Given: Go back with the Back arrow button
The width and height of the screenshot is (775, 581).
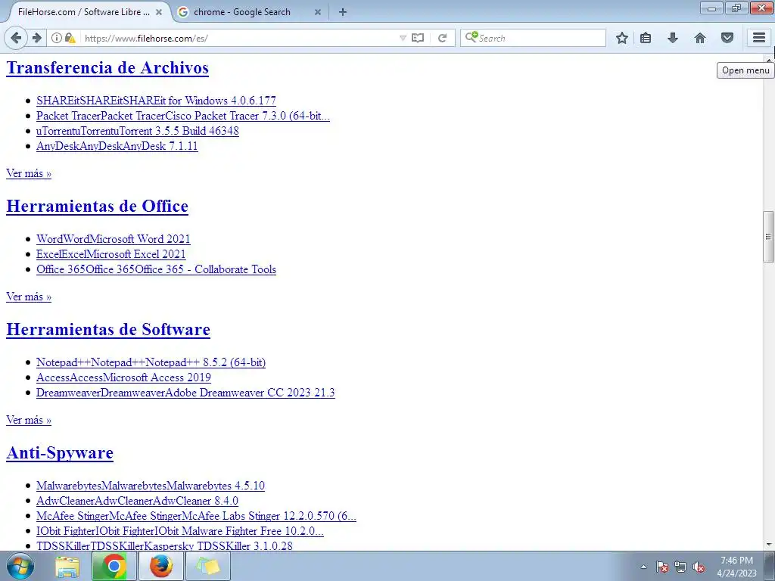Looking at the screenshot, I should 16,38.
